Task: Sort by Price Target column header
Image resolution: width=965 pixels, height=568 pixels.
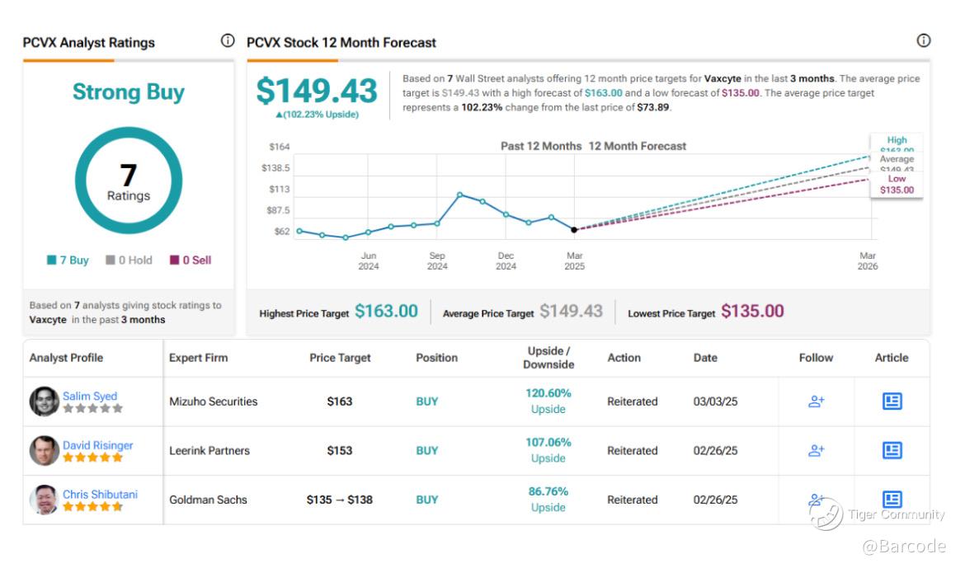Action: tap(340, 358)
